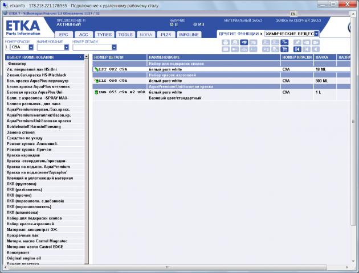Select the NORA tab
359x273 pixels.
(146, 35)
